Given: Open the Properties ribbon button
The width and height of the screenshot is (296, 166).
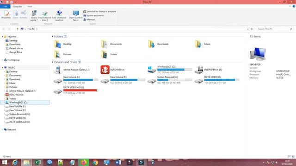Looking at the screenshot, I should [6, 14].
